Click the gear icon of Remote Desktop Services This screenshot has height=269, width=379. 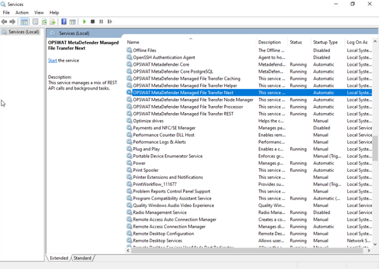pos(129,241)
